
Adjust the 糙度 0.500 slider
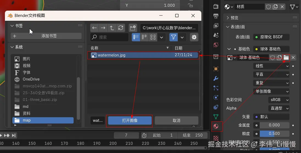274,134
